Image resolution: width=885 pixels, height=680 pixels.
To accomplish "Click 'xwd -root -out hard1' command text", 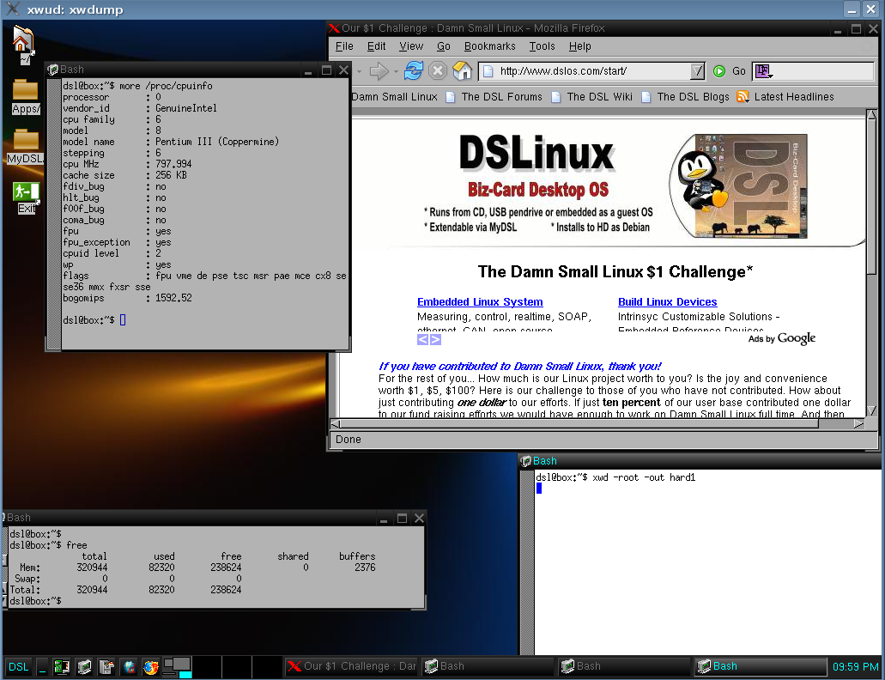I will pyautogui.click(x=644, y=477).
